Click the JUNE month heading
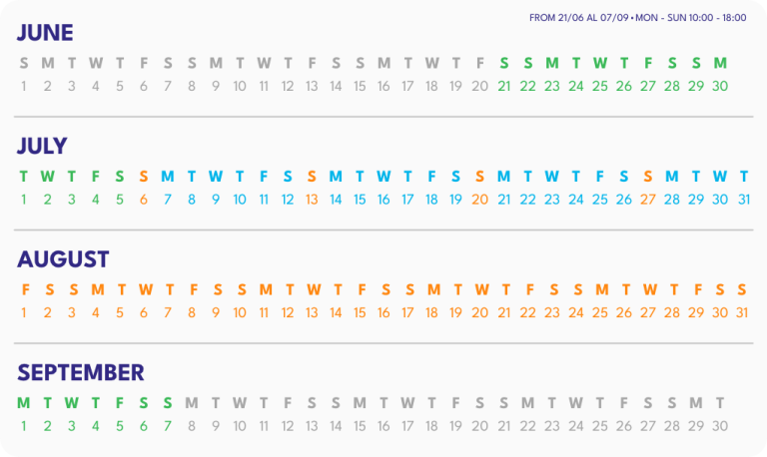This screenshot has height=457, width=767. click(45, 33)
